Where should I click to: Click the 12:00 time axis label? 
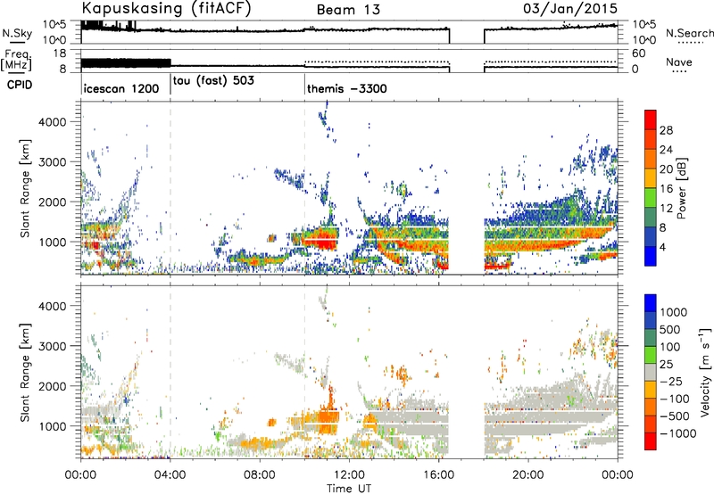349,475
